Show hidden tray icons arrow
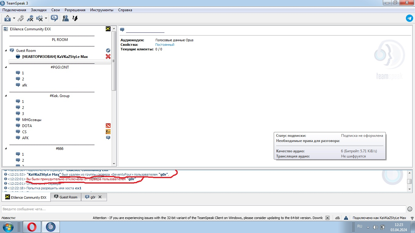 click(x=368, y=227)
